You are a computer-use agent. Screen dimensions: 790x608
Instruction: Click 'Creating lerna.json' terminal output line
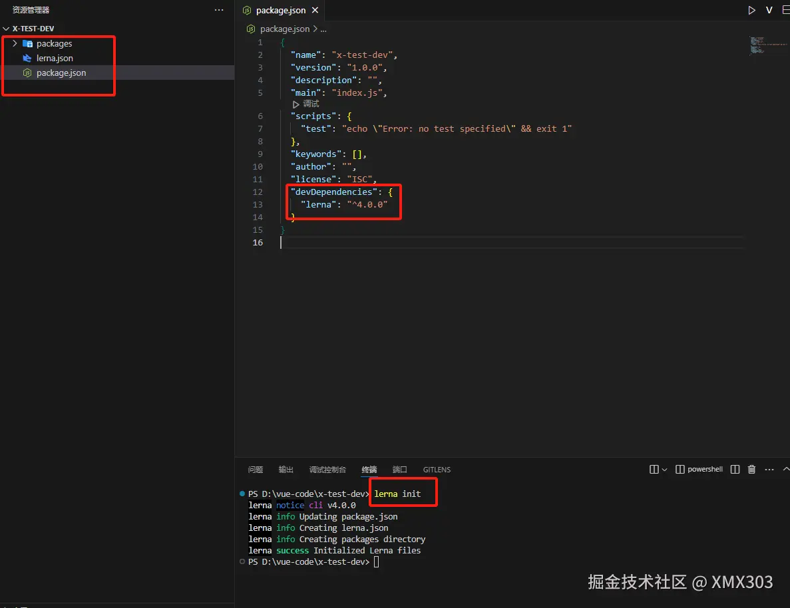343,528
